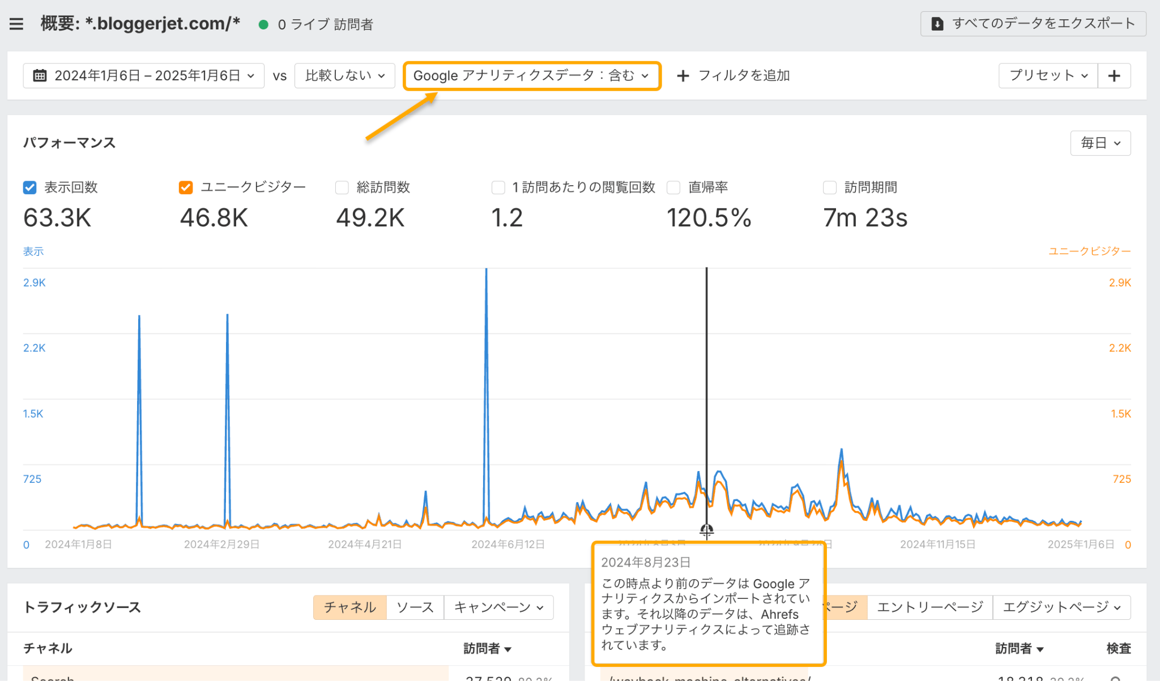Click the plus icon for フィルタを追加
This screenshot has height=681, width=1160.
click(x=683, y=76)
